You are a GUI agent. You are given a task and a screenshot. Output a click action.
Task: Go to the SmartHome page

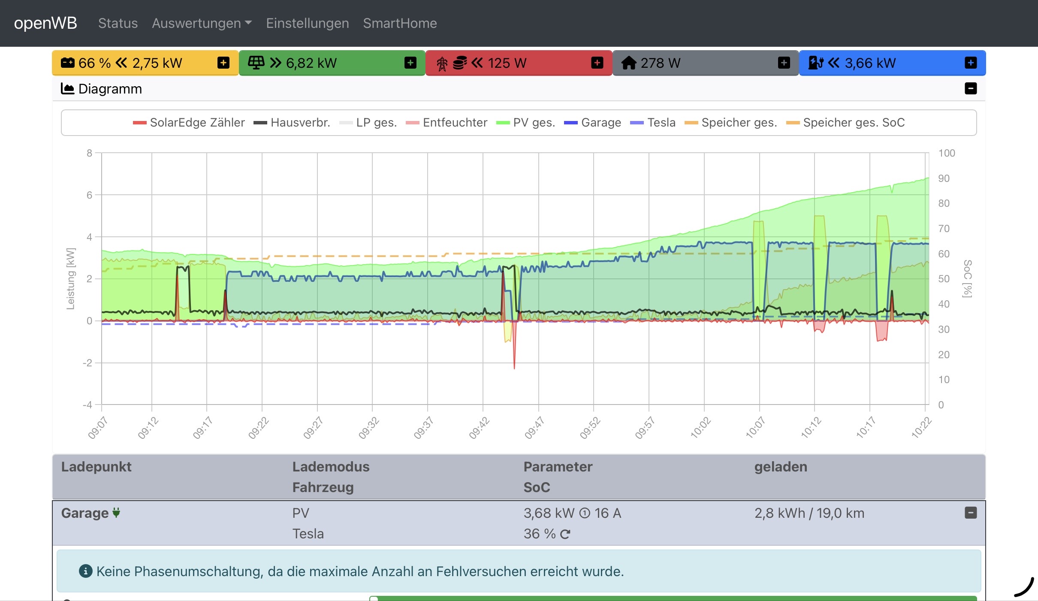tap(400, 23)
